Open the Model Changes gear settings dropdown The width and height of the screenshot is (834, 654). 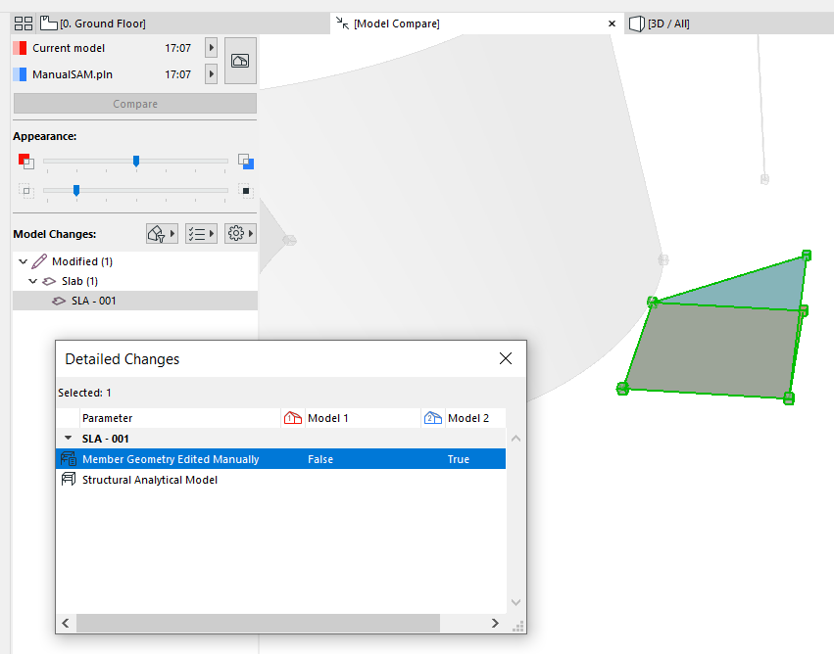(x=240, y=233)
